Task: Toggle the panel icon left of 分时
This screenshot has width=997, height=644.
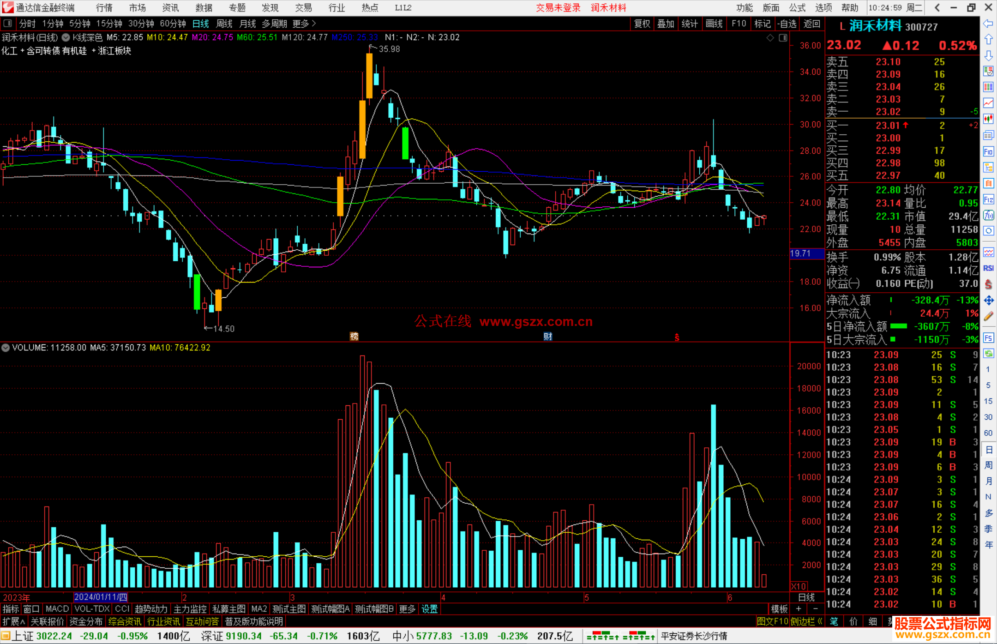Action: 7,24
